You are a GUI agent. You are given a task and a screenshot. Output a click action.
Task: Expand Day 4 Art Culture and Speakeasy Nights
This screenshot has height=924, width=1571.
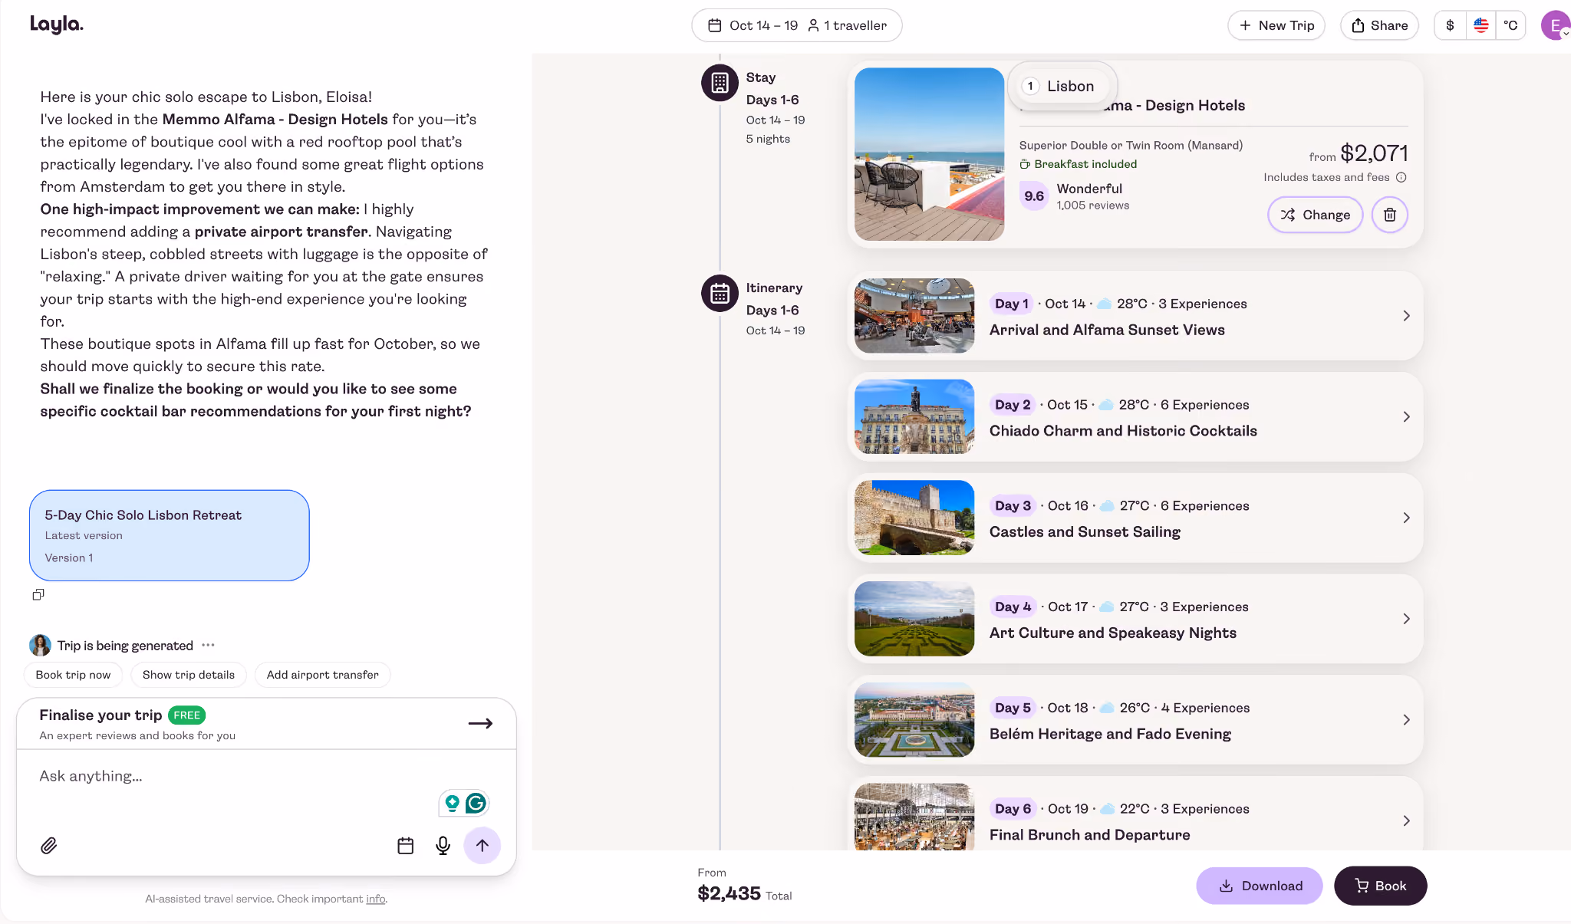tap(1135, 619)
